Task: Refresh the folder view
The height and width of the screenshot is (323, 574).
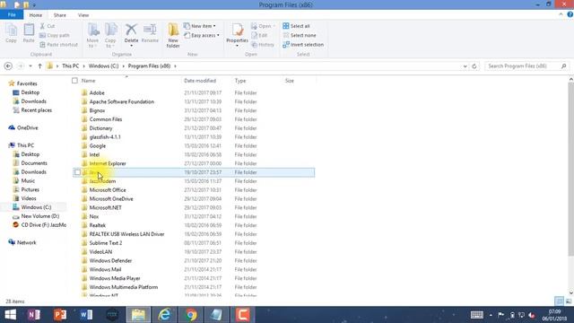Action: coord(474,66)
